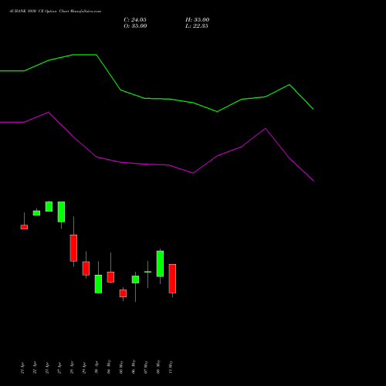Viewport: 386px width, 386px height.
Task: Select the close value 'C: 24.05'
Action: [135, 20]
